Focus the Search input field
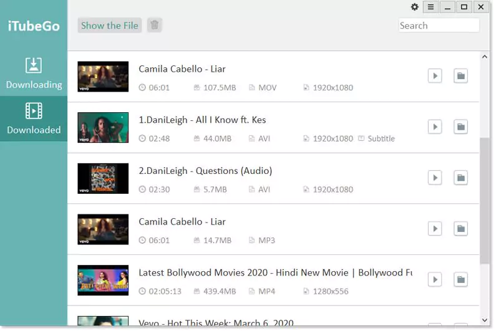 [438, 26]
